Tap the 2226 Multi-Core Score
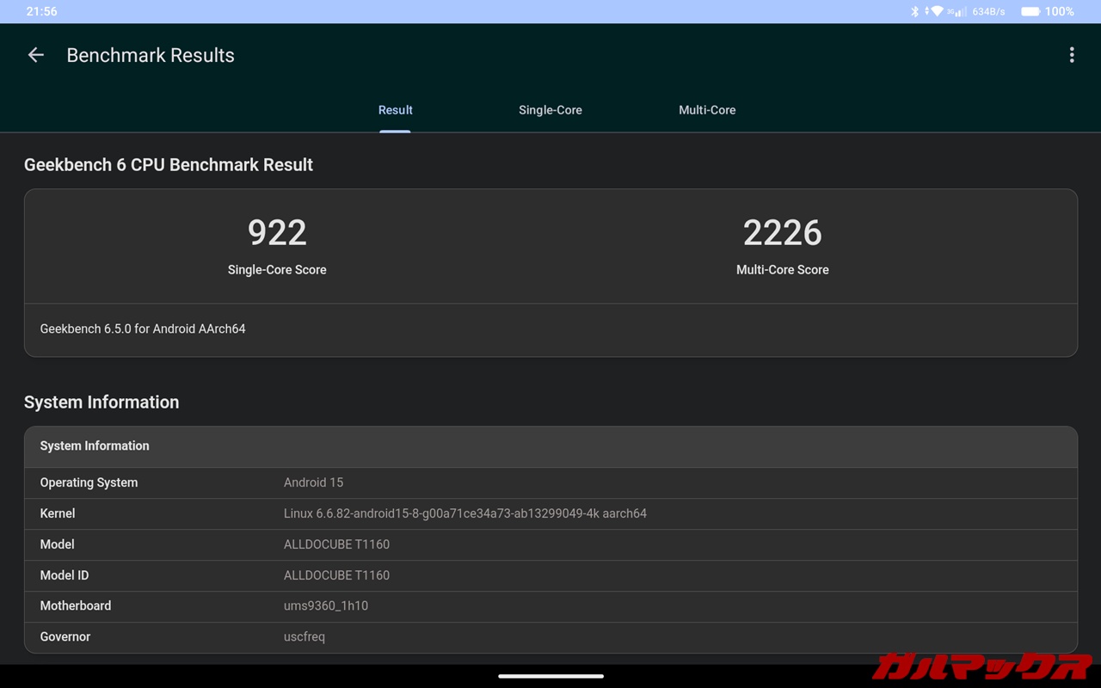Viewport: 1101px width, 688px height. click(x=782, y=233)
